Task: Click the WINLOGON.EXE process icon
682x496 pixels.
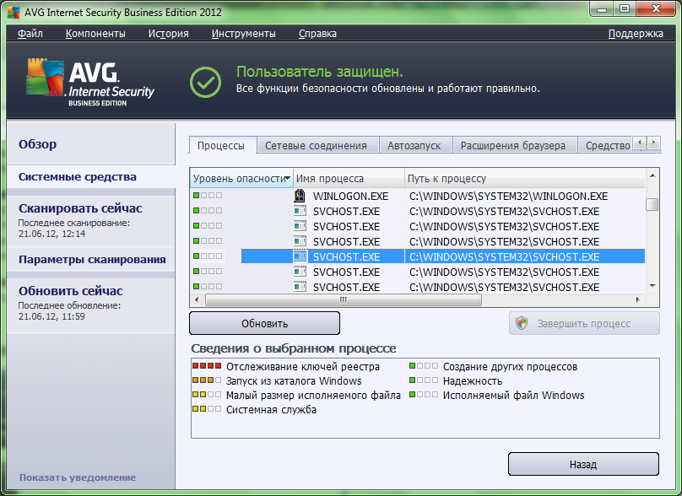Action: pyautogui.click(x=300, y=196)
